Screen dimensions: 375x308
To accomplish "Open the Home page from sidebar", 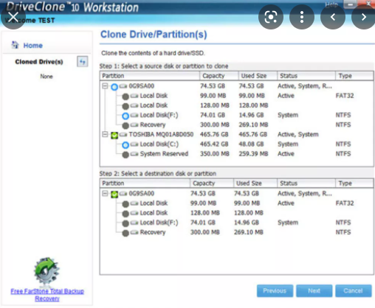I will 32,46.
